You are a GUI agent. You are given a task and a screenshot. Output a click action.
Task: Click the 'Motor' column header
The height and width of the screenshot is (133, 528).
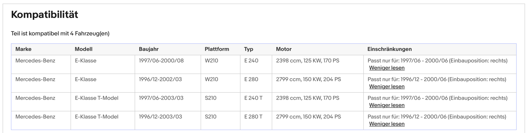(284, 49)
